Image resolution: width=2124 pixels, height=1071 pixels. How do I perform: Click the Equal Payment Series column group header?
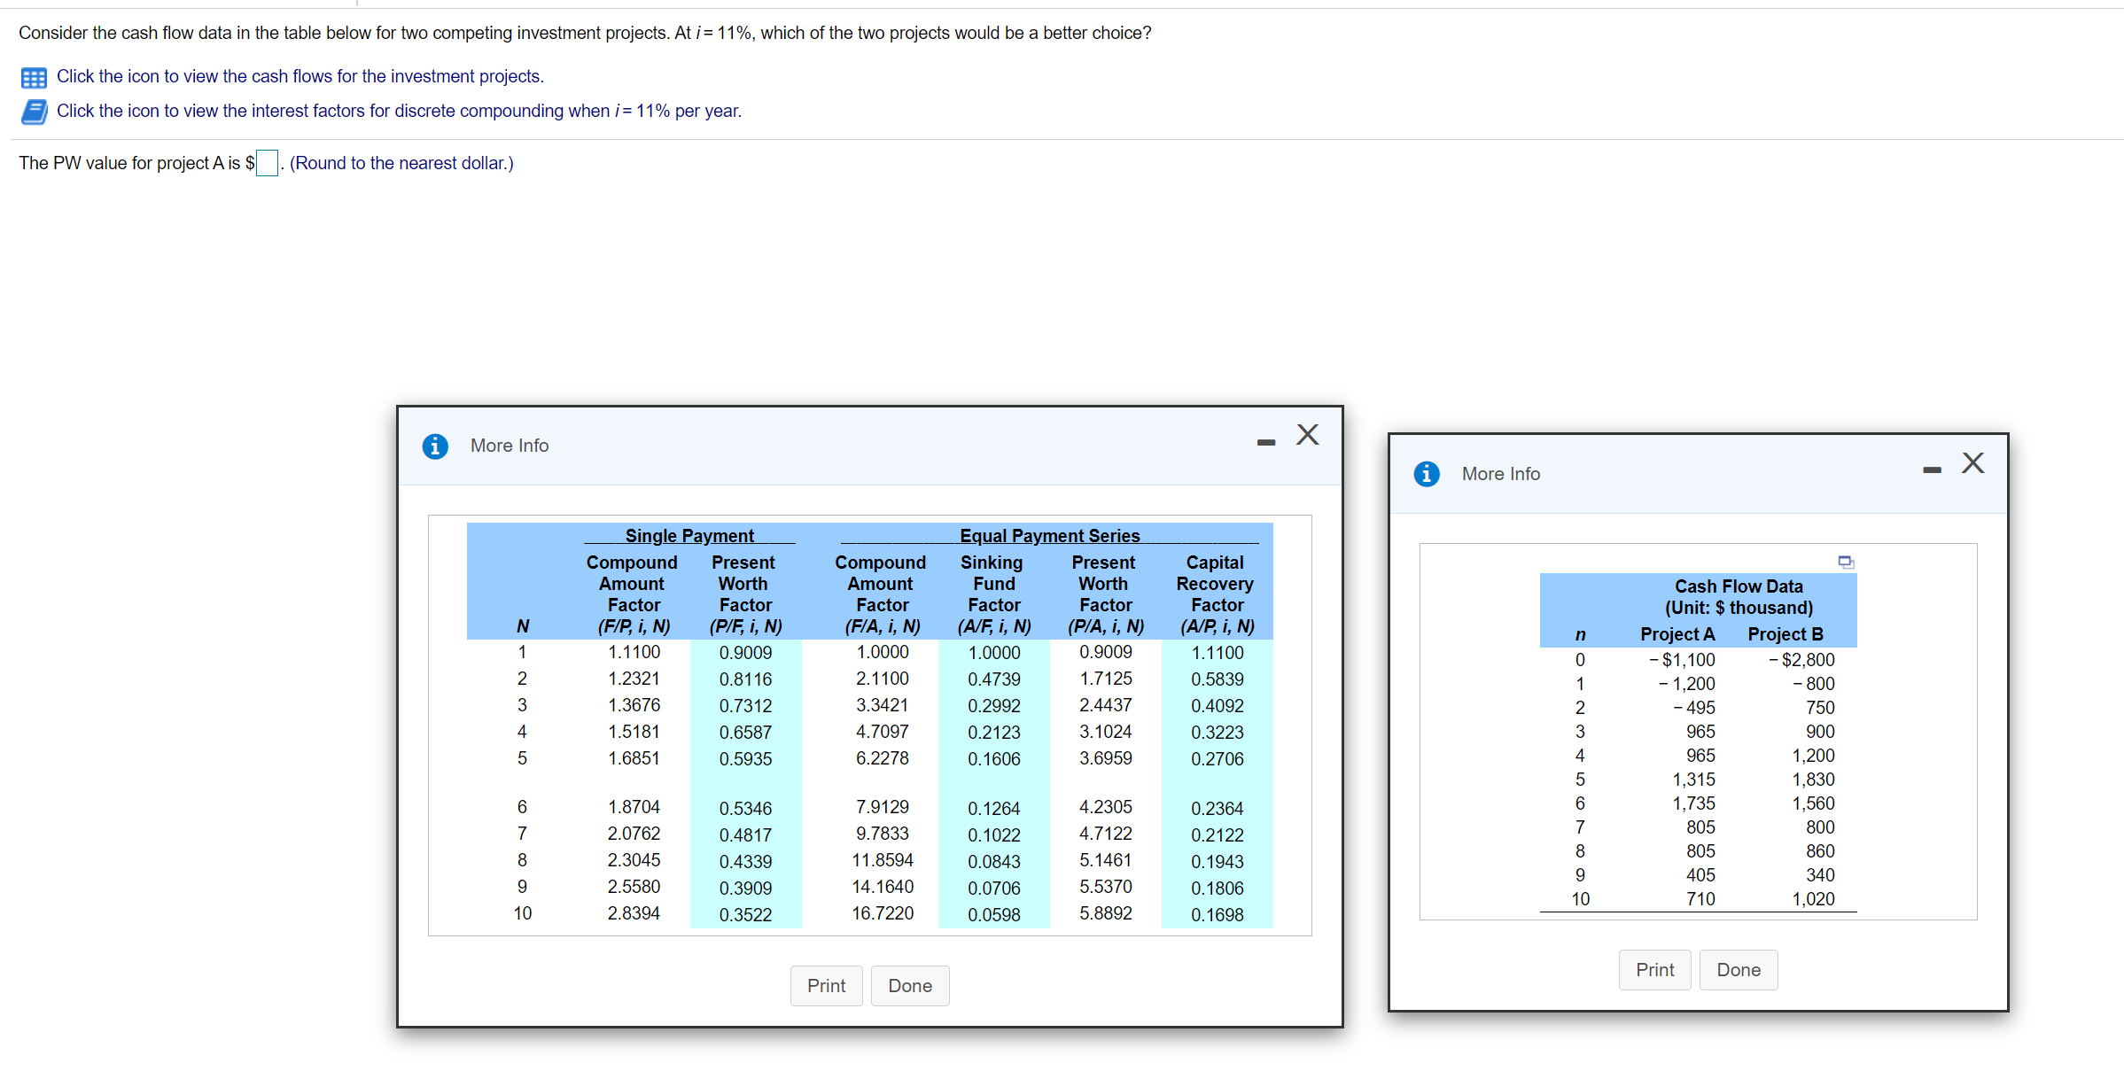click(x=1050, y=536)
